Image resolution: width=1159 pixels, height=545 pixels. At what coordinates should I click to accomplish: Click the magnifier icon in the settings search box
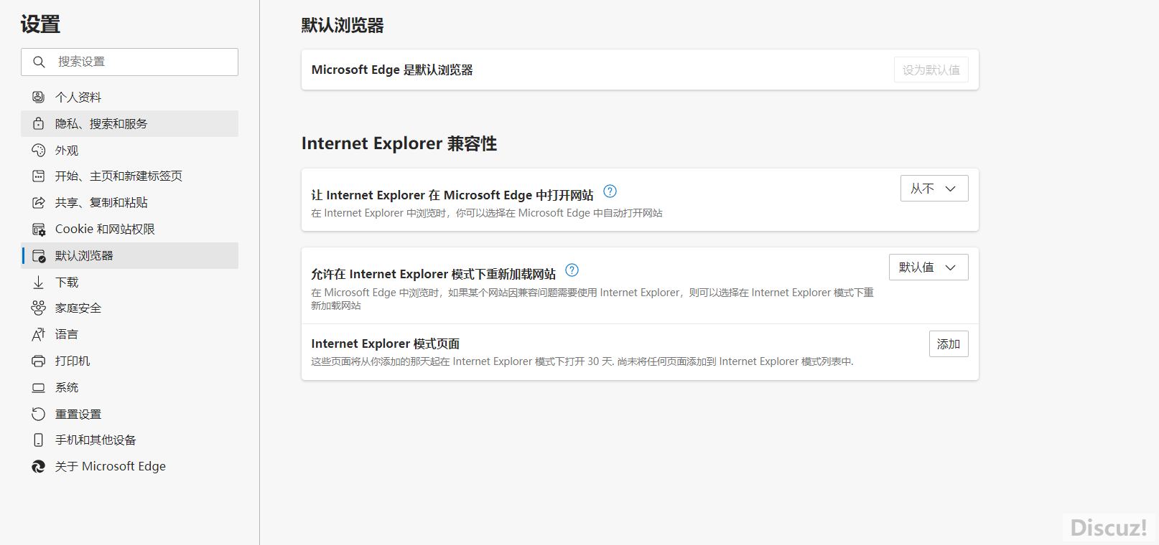click(39, 62)
